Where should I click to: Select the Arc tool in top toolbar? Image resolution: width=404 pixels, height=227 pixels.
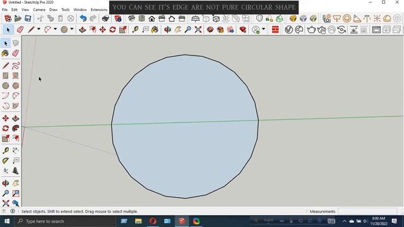click(x=48, y=30)
